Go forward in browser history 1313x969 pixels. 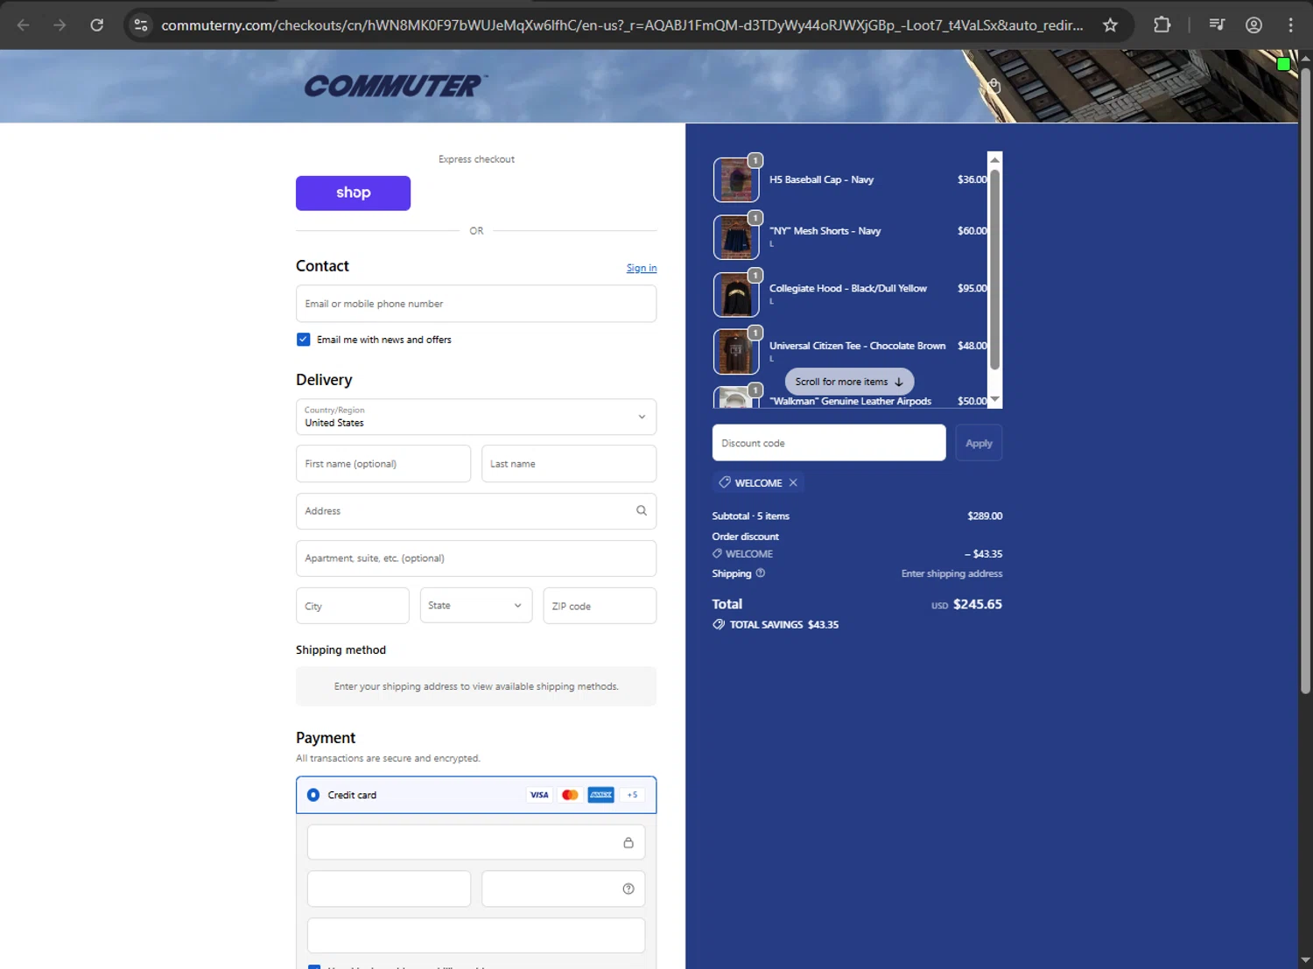[60, 25]
